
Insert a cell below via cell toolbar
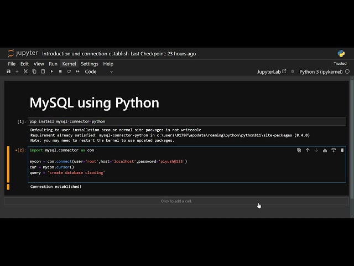(334, 150)
